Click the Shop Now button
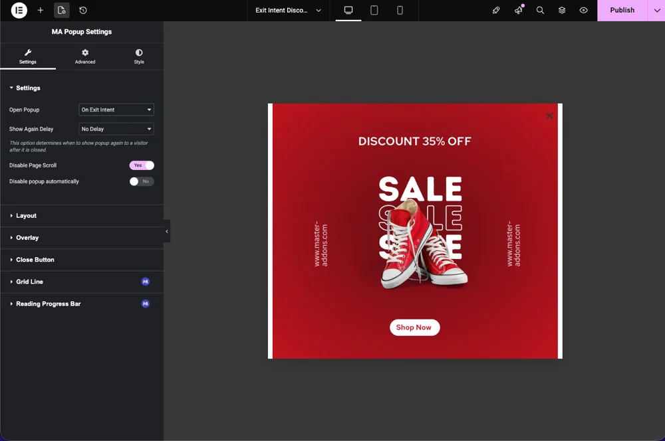Screen dimensions: 665x441 [x=414, y=327]
